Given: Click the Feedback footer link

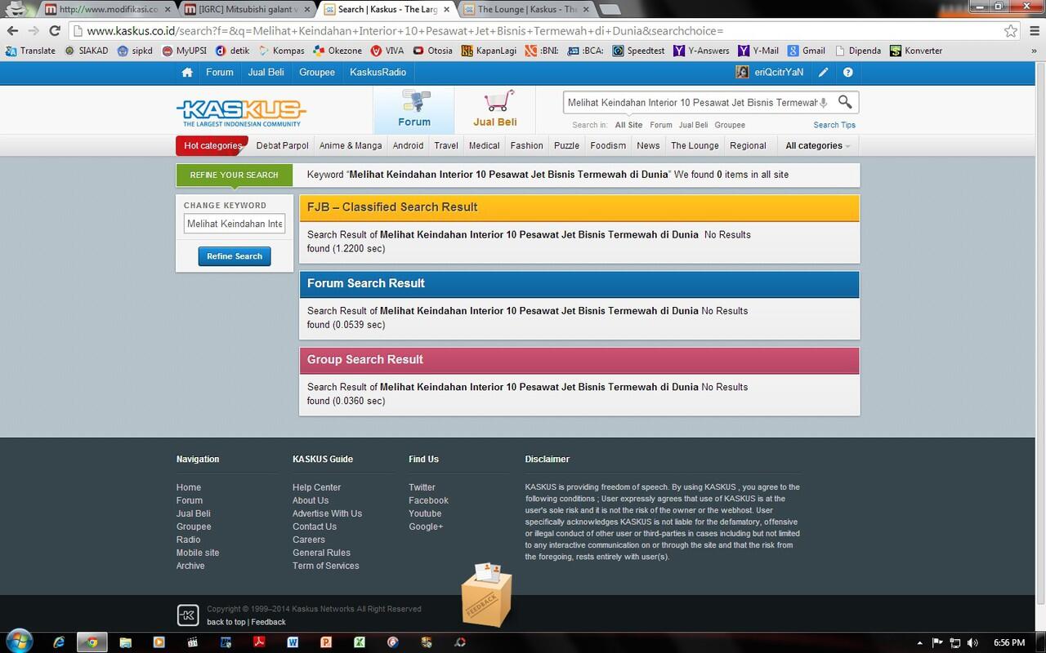Looking at the screenshot, I should pyautogui.click(x=268, y=622).
